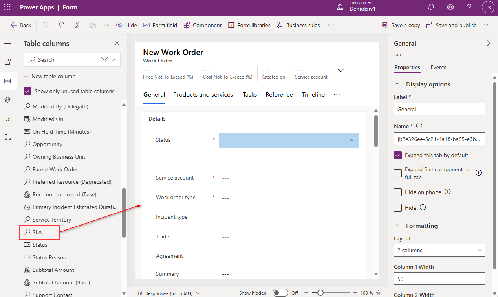The height and width of the screenshot is (297, 498).
Task: Click in the table columns Search box
Action: 60,60
